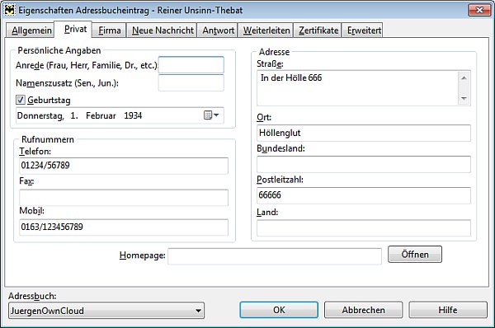Open the Neue Nachricht tab
This screenshot has width=495, height=328.
pyautogui.click(x=163, y=30)
